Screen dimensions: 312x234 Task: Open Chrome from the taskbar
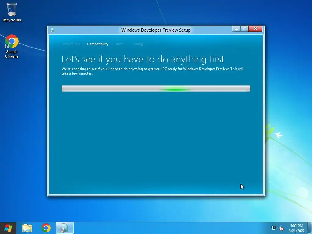46,228
